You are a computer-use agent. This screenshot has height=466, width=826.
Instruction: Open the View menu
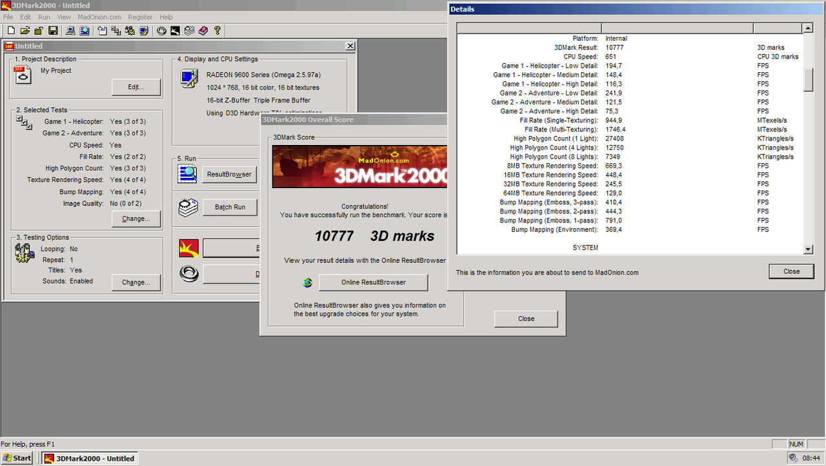point(63,17)
